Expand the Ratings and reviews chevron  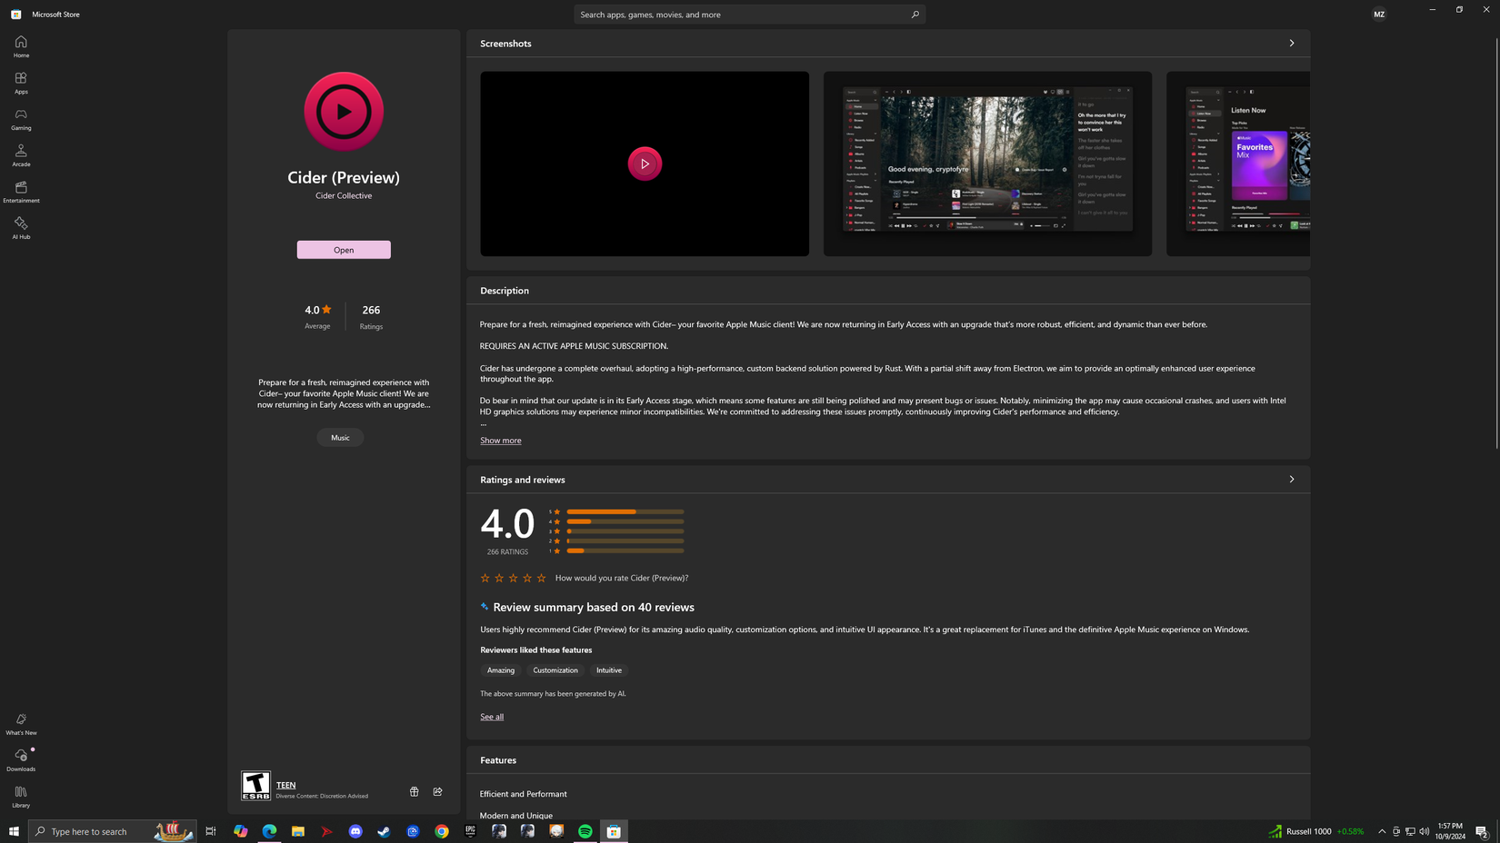[1291, 479]
